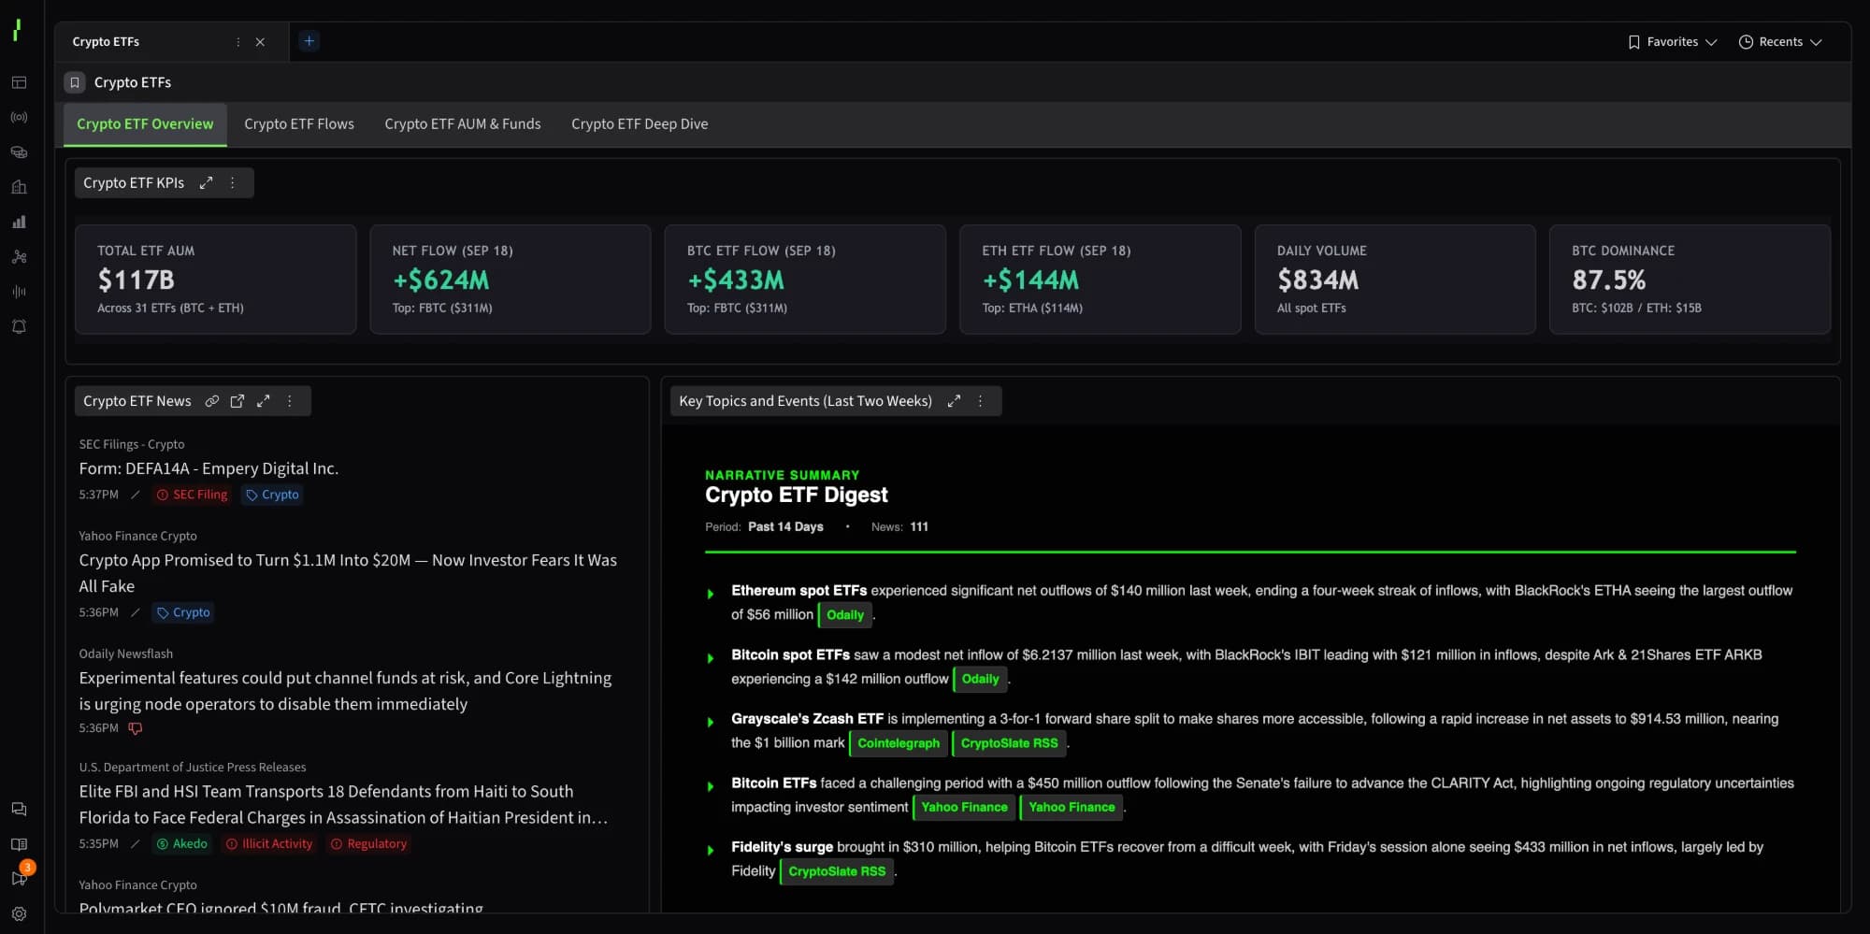1870x934 pixels.
Task: Open Crypto ETFs tab options menu
Action: [237, 42]
